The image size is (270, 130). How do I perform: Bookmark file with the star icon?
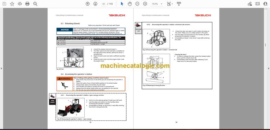point(12,4)
